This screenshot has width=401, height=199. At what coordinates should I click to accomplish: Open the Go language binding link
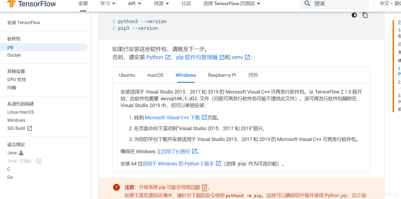pyautogui.click(x=10, y=177)
